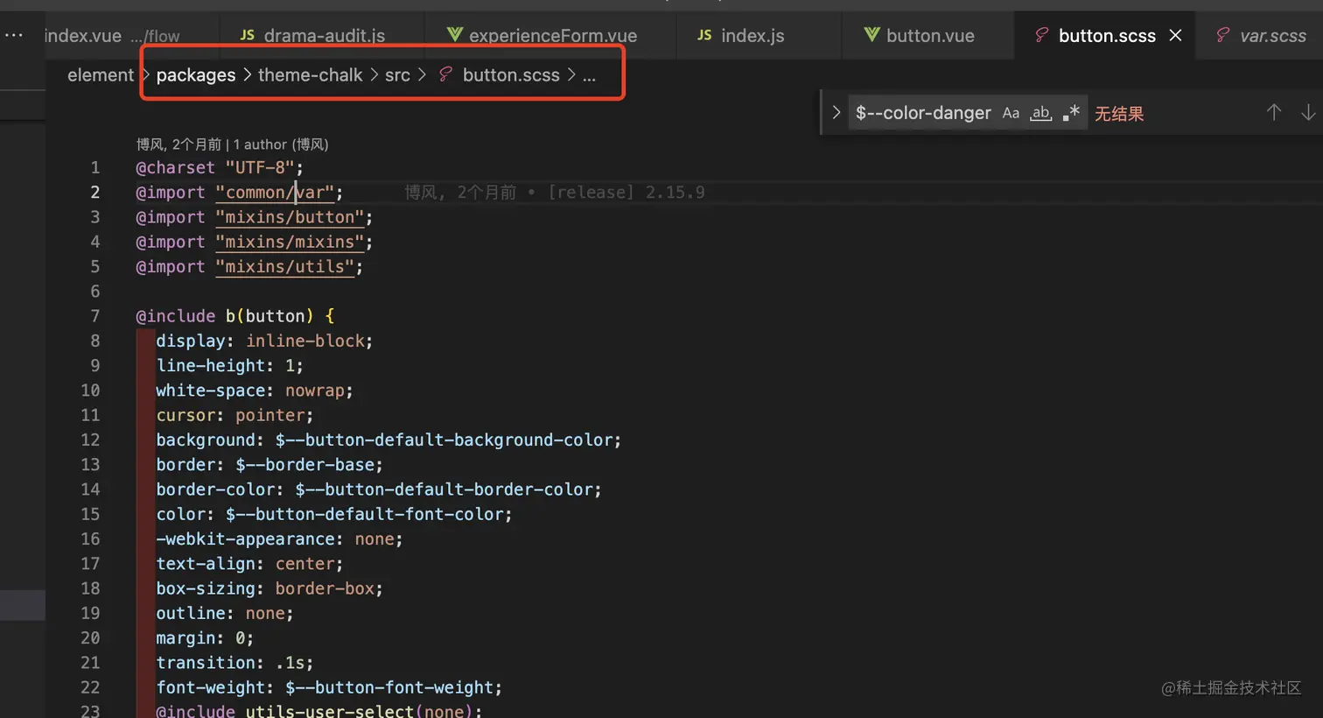Viewport: 1323px width, 718px height.
Task: Open the theme-chalk breadcrumb
Action: pyautogui.click(x=310, y=75)
